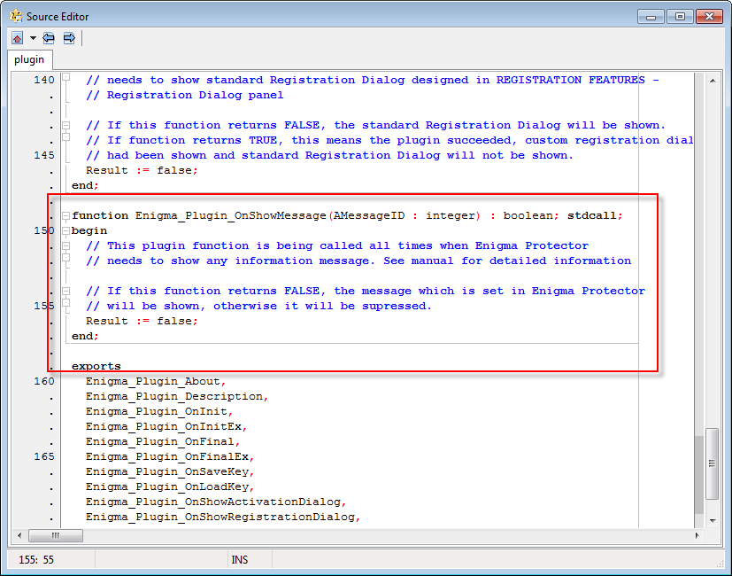Collapse the fold marker at line 140
This screenshot has width=732, height=576.
[66, 77]
